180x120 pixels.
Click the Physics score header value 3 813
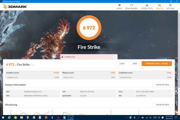click(x=112, y=73)
